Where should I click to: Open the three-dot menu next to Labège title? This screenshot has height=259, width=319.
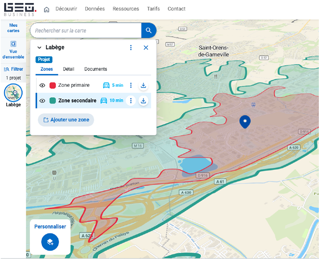pyautogui.click(x=131, y=47)
